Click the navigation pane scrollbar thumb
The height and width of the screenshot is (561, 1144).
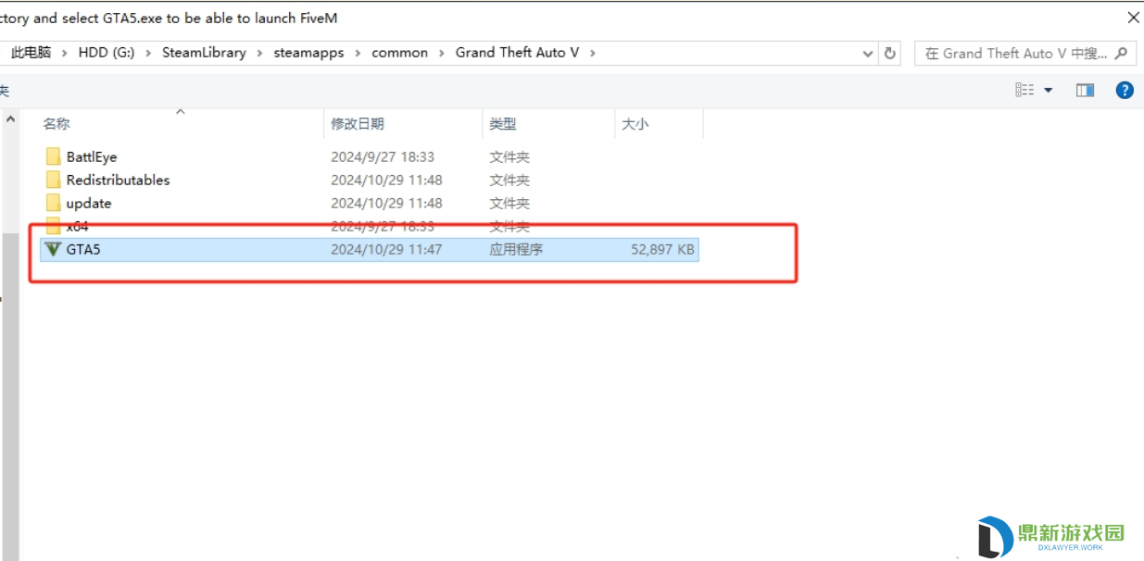(x=11, y=395)
